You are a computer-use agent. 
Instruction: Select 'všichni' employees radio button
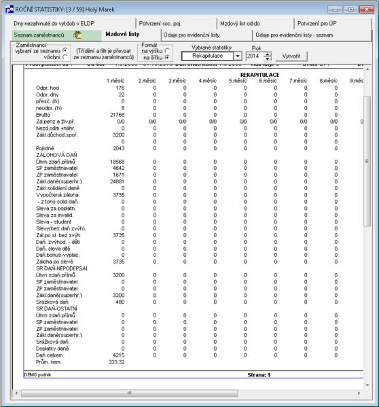[x=65, y=57]
